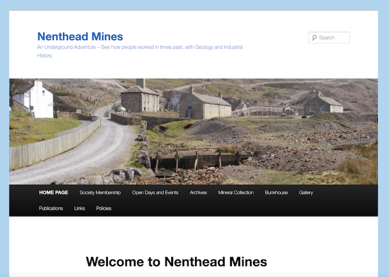The height and width of the screenshot is (277, 389).
Task: Go to the Links page
Action: pos(79,208)
